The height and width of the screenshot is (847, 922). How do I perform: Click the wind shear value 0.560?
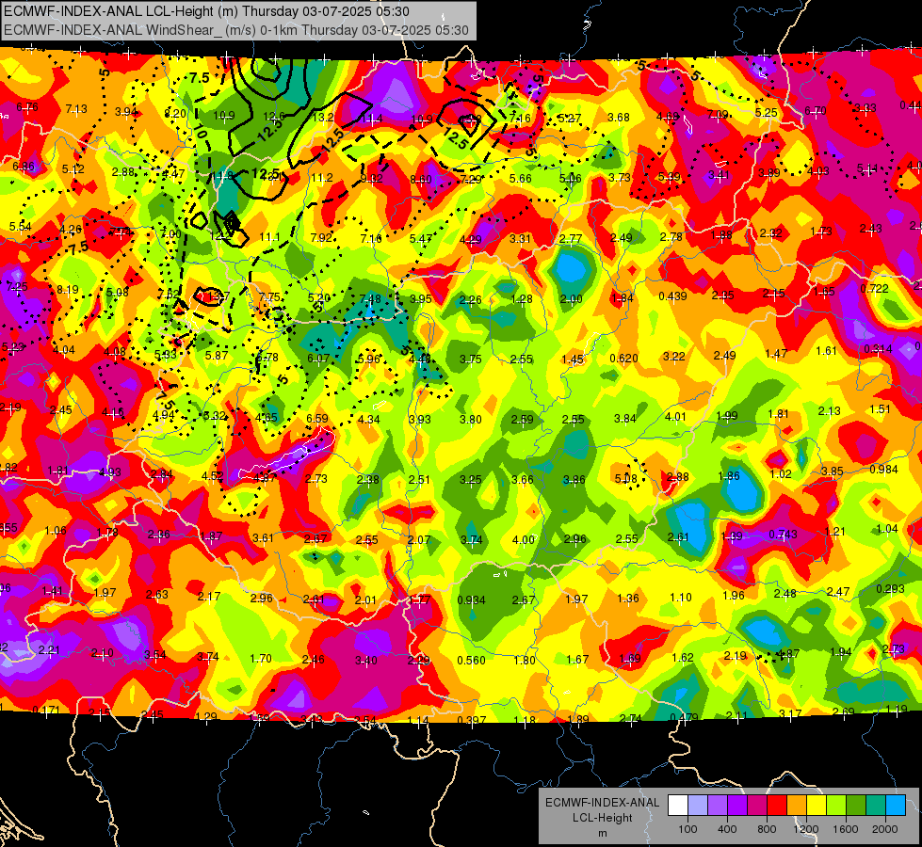472,660
